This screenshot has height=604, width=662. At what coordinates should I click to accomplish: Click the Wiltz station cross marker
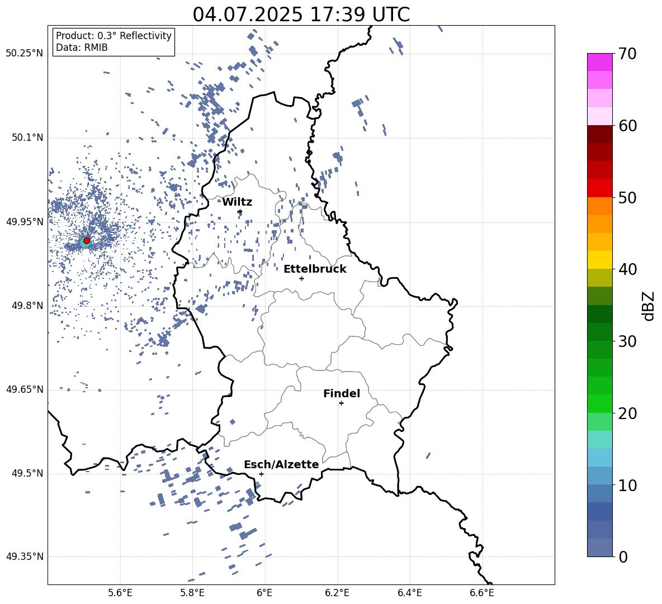pos(240,211)
